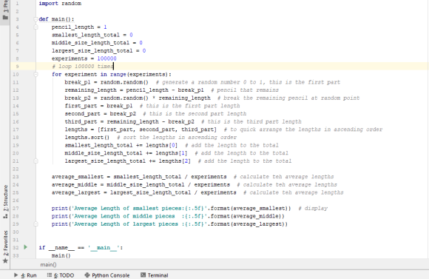This screenshot has width=429, height=279.
Task: Click 'def main():' text on line 3
Action: tap(56, 19)
